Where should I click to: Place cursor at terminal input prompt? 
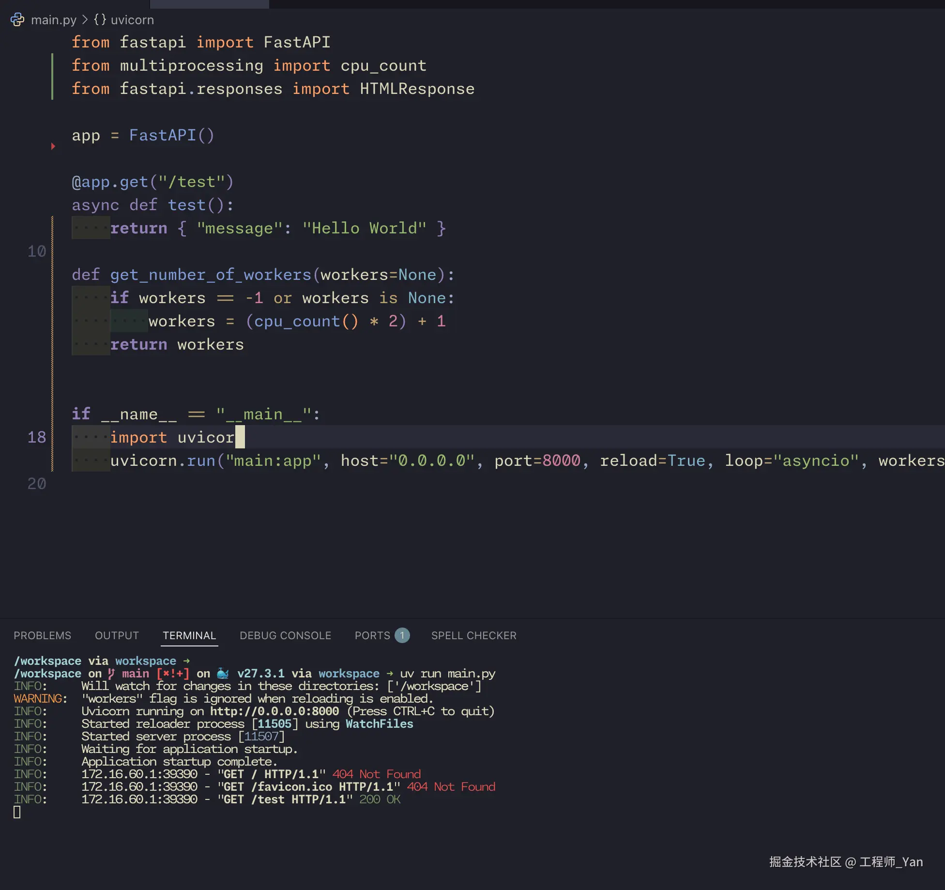click(17, 812)
